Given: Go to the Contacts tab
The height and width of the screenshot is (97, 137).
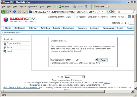Looking at the screenshot, I should point(82,28).
